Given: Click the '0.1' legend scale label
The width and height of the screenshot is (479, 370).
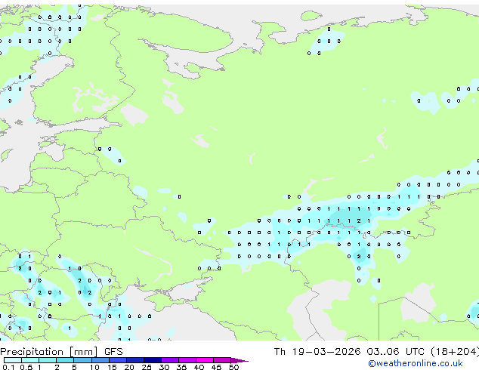Looking at the screenshot, I should click(8, 367).
